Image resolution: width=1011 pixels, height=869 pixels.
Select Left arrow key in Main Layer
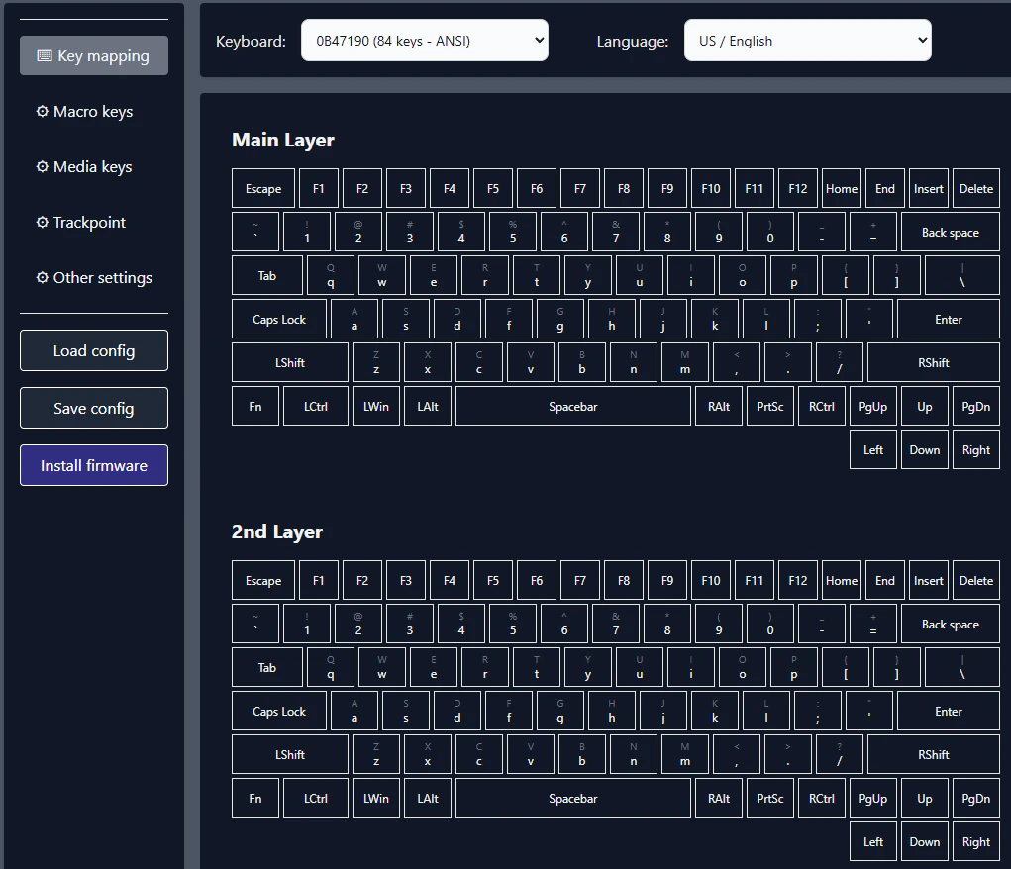(x=873, y=450)
